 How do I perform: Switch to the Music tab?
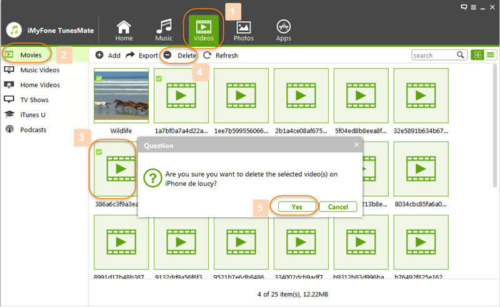point(164,31)
